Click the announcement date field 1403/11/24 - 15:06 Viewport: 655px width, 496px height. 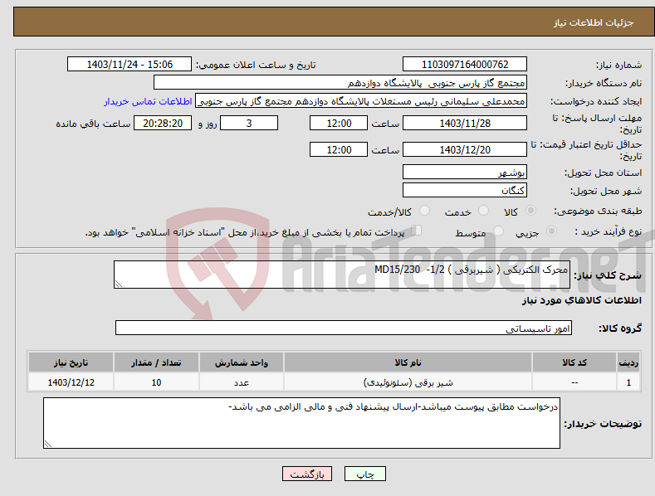pyautogui.click(x=130, y=65)
